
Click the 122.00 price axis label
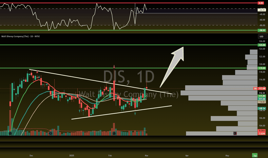[x=262, y=57]
